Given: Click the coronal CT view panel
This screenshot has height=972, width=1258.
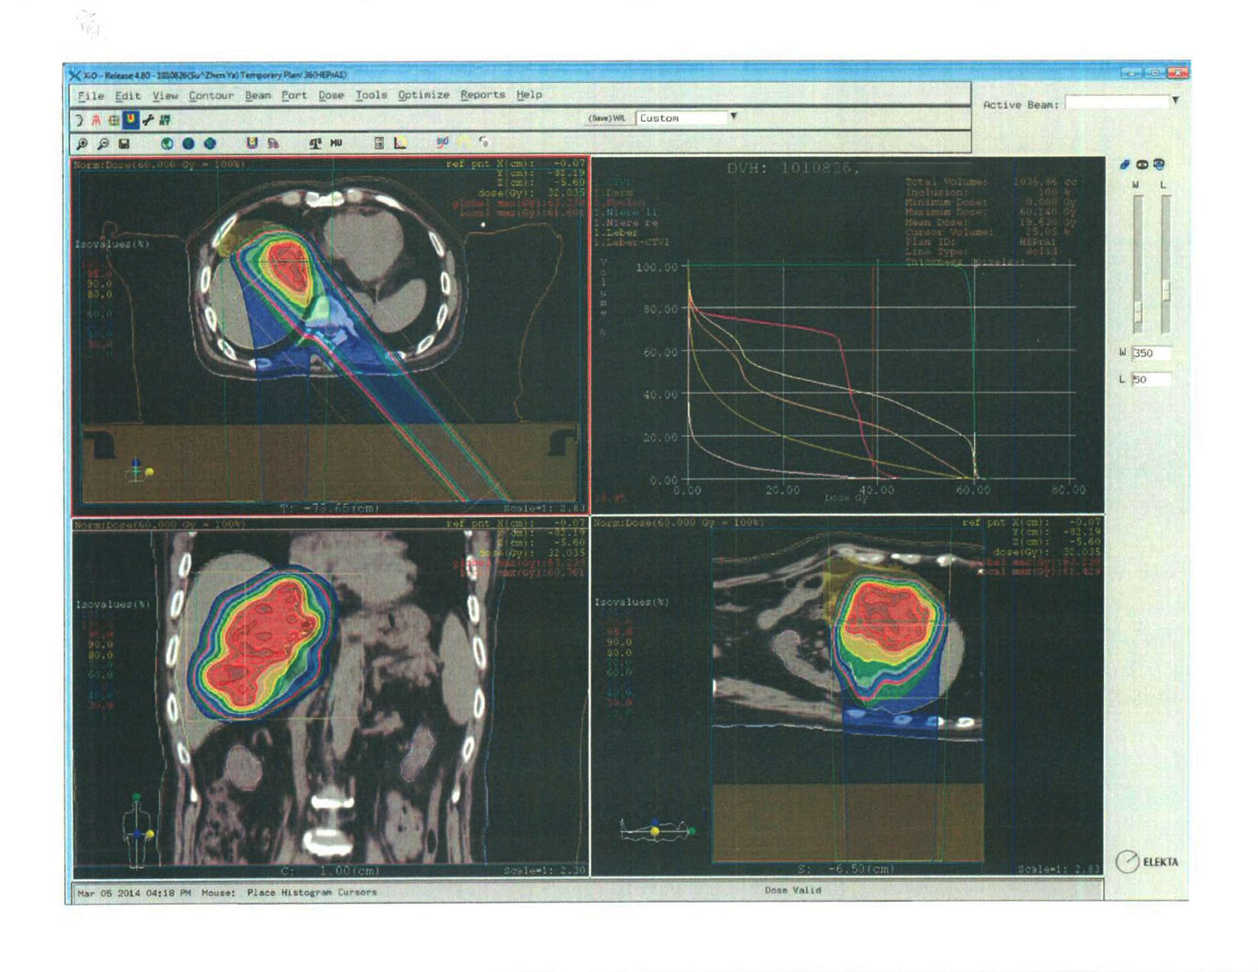Looking at the screenshot, I should pos(330,698).
